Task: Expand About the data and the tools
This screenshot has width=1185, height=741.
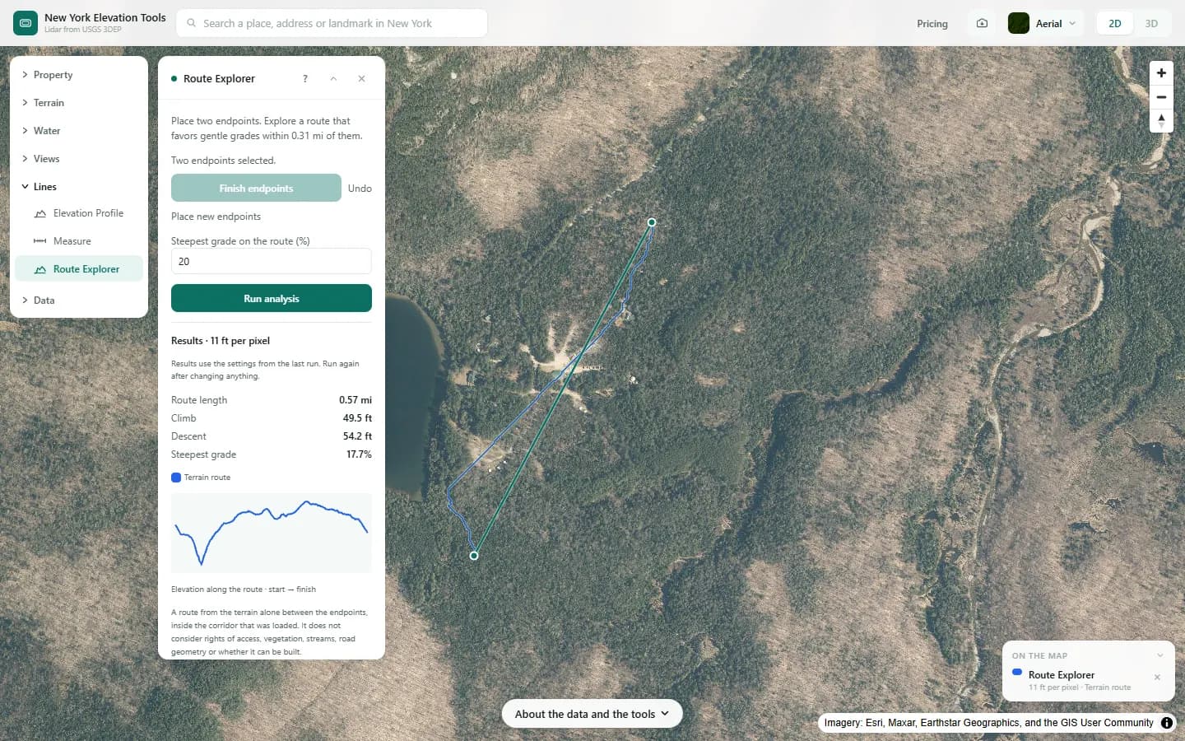Action: point(592,714)
